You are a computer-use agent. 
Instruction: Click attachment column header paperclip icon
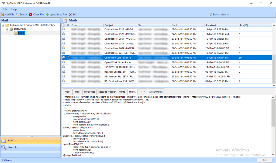68,25
